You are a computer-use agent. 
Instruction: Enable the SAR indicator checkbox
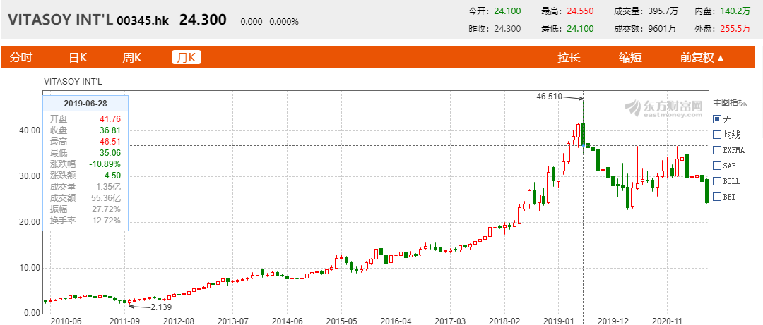tap(716, 166)
